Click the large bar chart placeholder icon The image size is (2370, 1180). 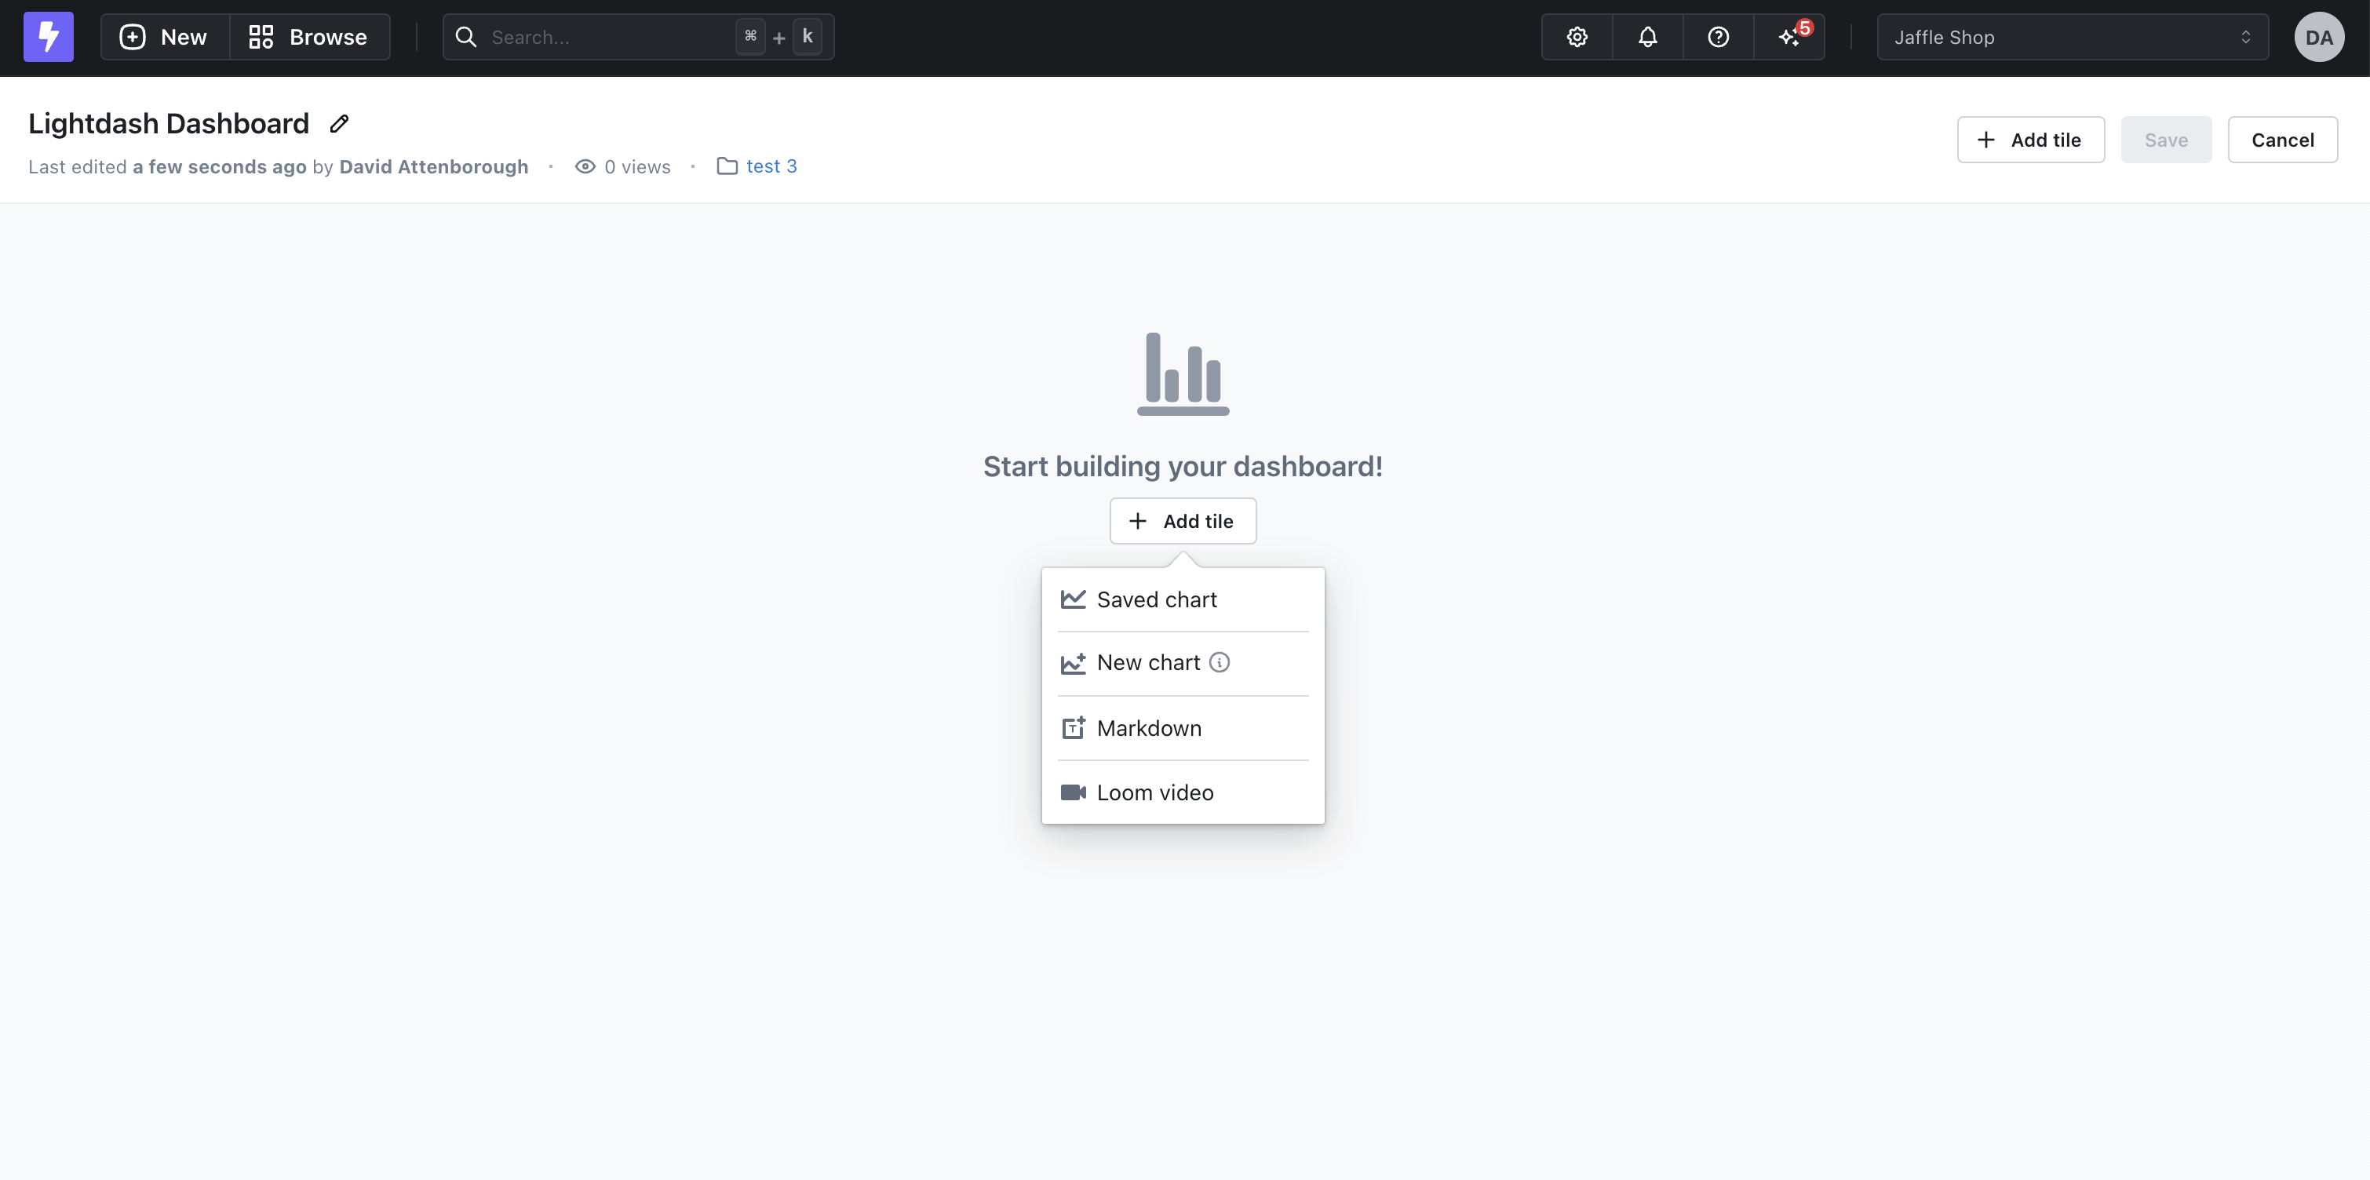point(1183,373)
